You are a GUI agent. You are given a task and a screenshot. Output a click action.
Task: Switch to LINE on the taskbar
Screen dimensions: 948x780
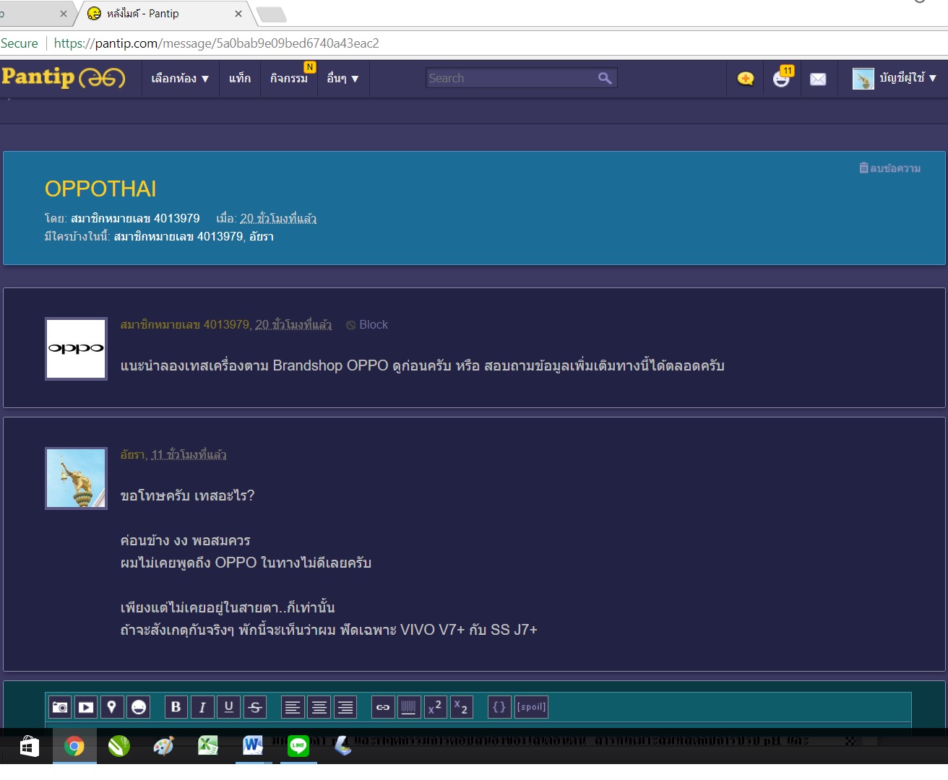click(x=298, y=746)
